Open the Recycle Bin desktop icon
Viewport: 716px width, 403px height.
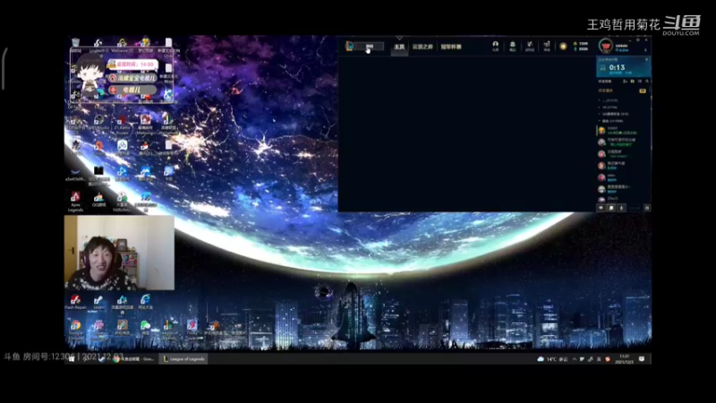(x=76, y=45)
